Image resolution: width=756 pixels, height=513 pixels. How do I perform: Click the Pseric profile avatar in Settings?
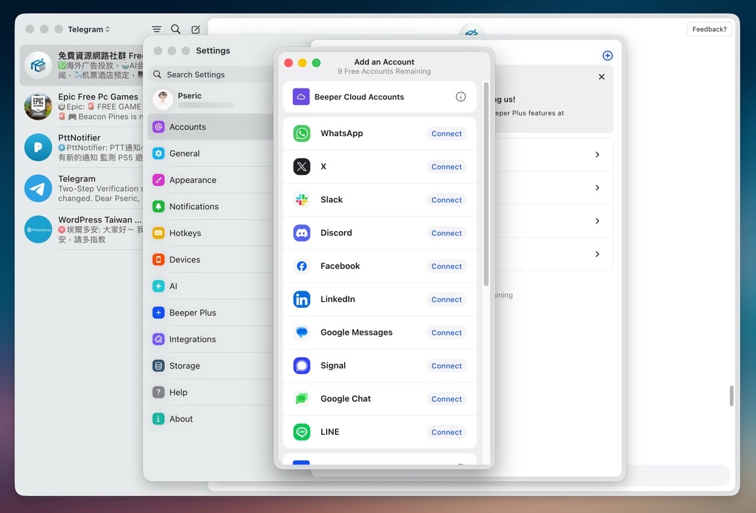pos(162,100)
